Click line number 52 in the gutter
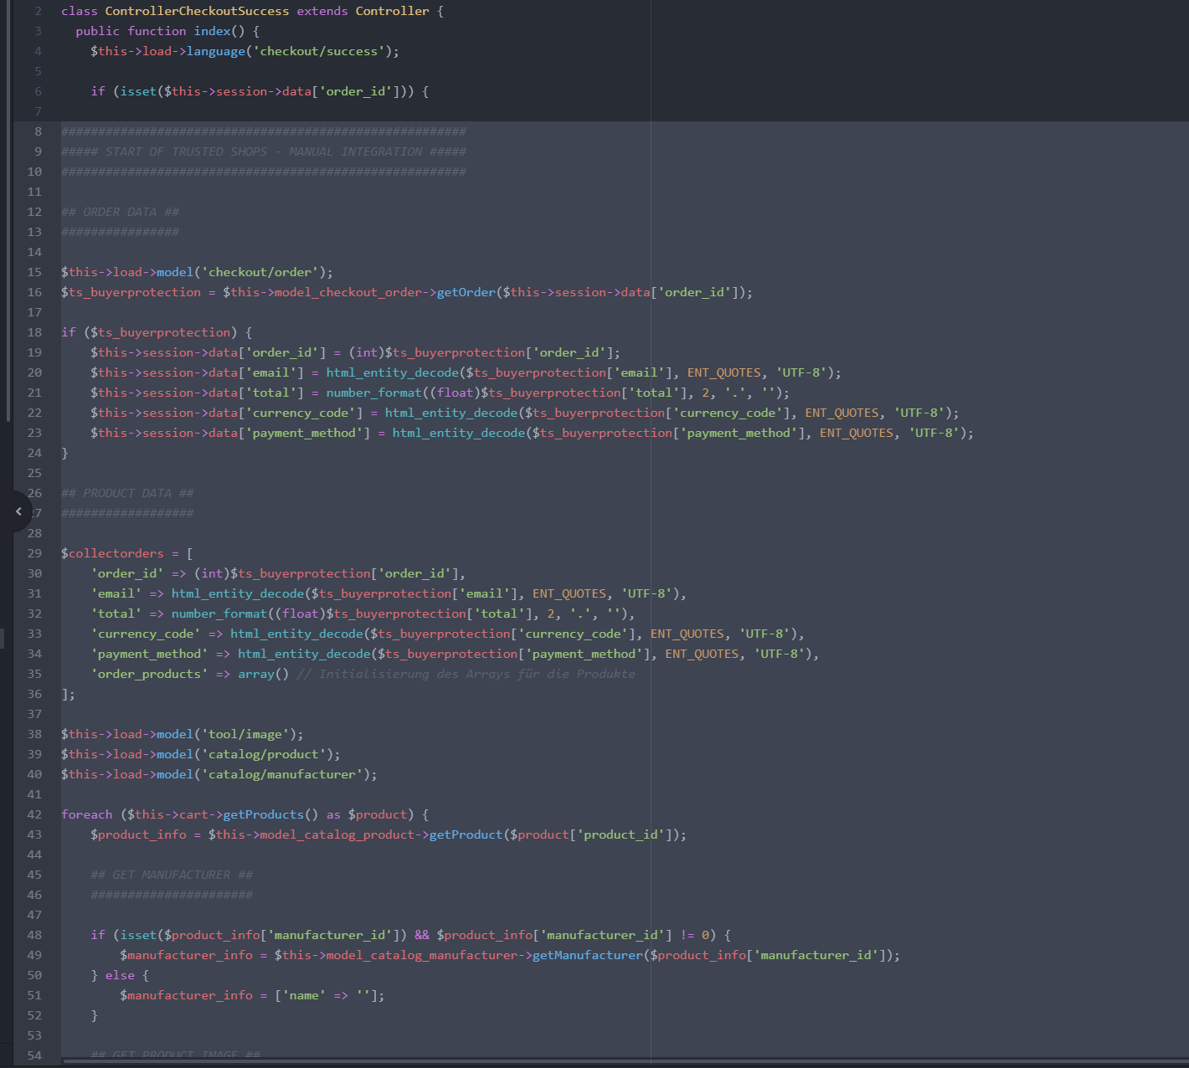1189x1068 pixels. click(34, 1015)
